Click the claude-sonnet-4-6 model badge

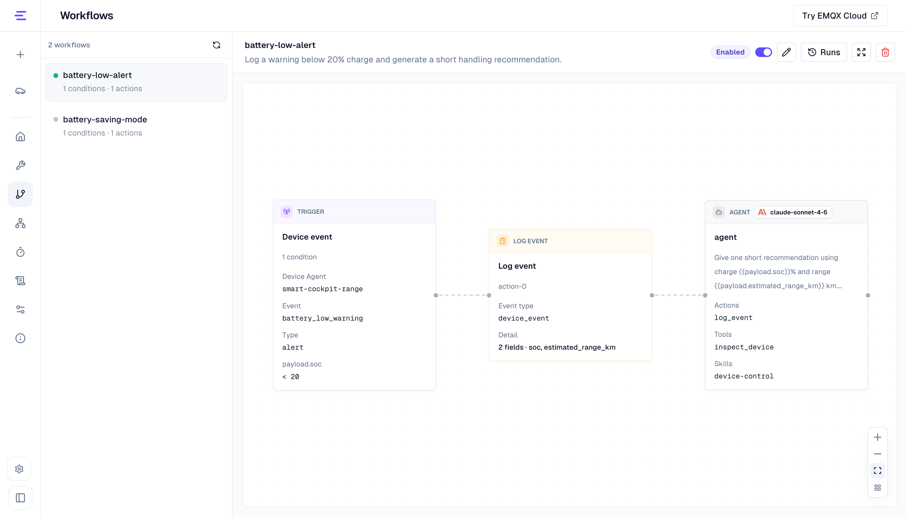pos(793,212)
